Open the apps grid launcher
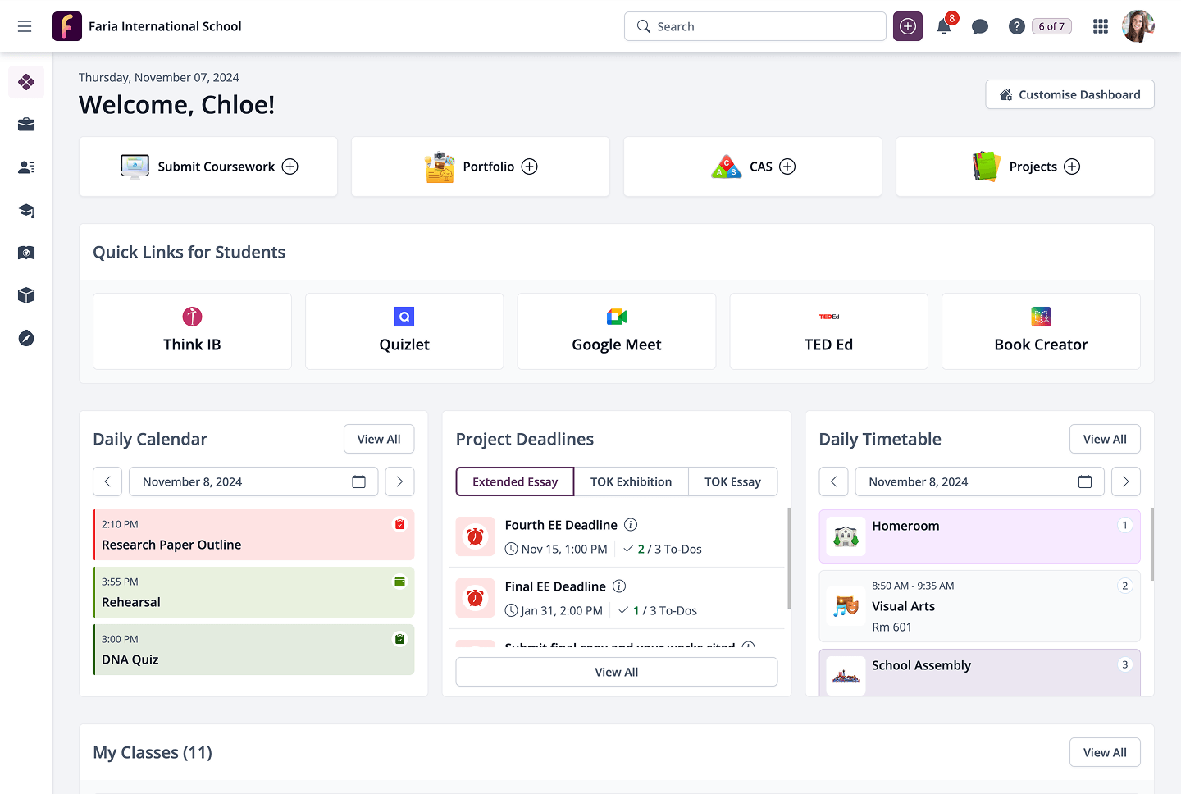Viewport: 1181px width, 794px height. (1101, 26)
